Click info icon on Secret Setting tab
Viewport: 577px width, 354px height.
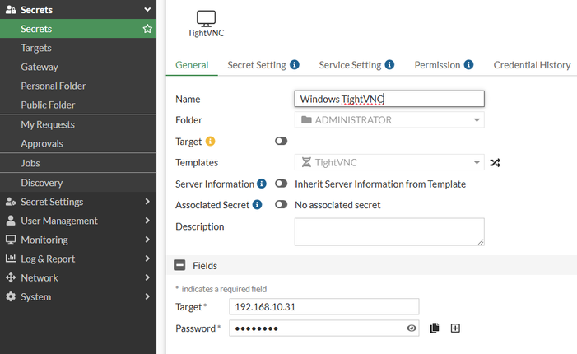tap(295, 65)
